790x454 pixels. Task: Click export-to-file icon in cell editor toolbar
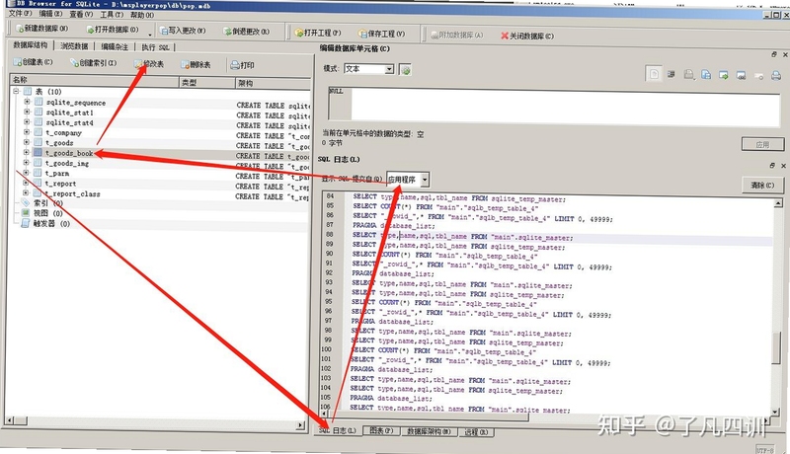pos(742,75)
